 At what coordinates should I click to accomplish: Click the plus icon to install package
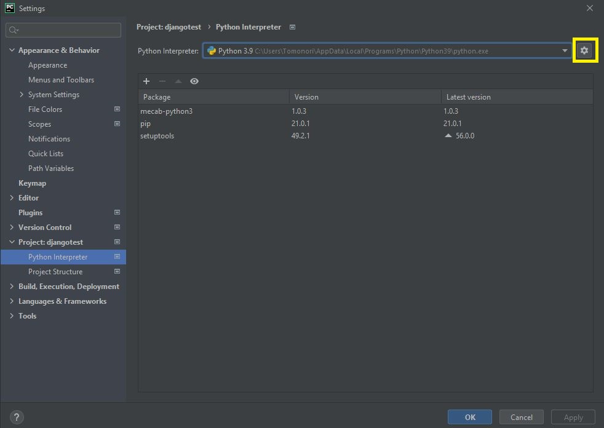(x=146, y=81)
